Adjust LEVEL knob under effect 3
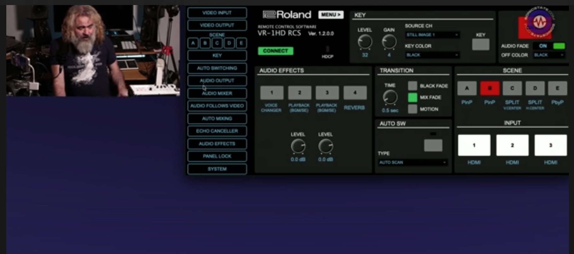 click(325, 147)
